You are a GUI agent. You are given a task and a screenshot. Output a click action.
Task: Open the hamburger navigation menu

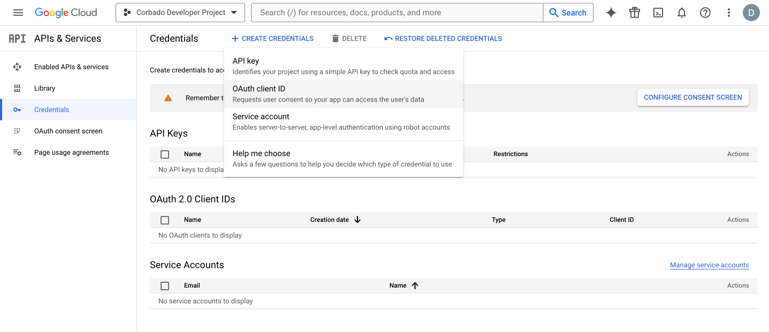click(18, 12)
